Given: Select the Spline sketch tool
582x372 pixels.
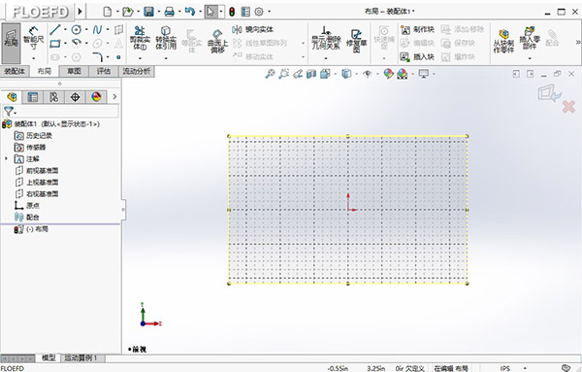Looking at the screenshot, I should coord(97,29).
